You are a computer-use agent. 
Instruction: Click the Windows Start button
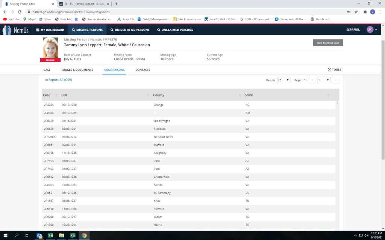(x=6, y=235)
